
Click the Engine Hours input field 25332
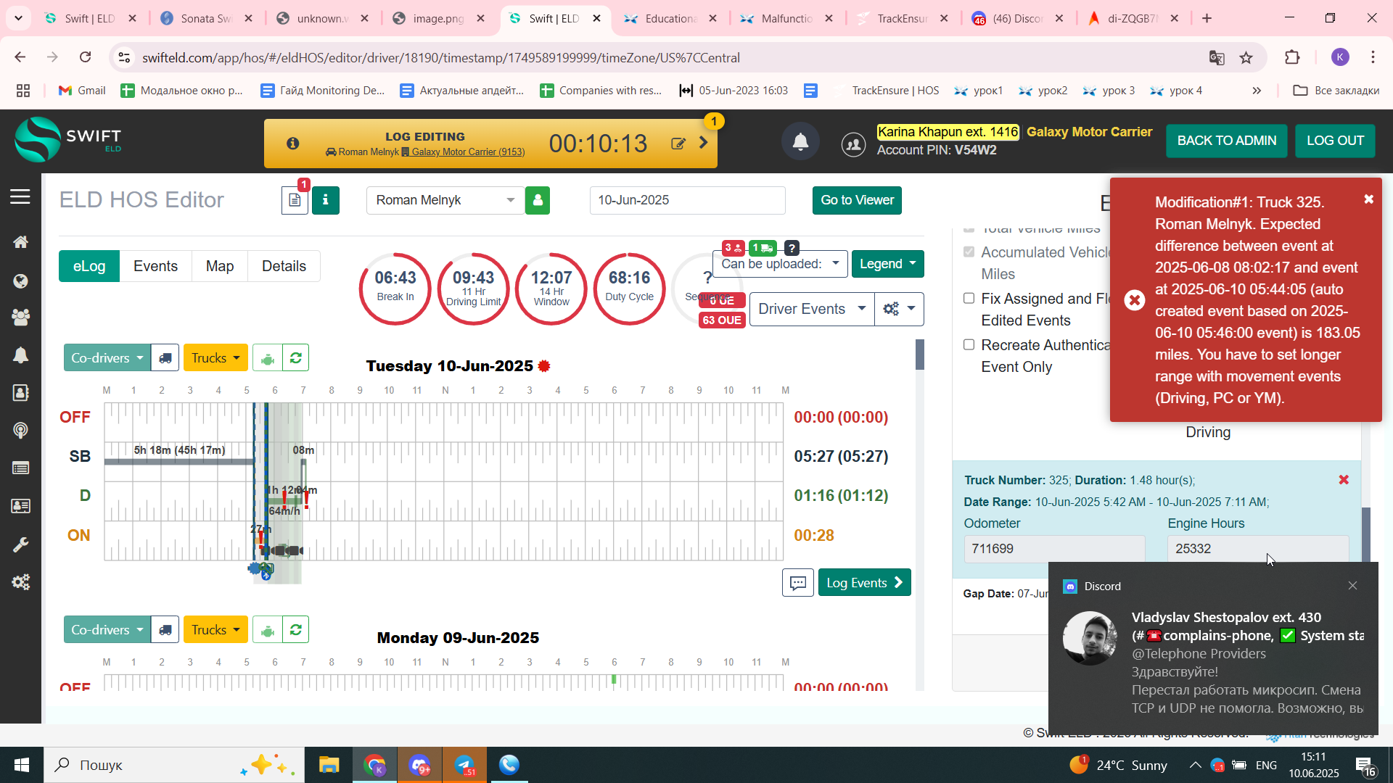[x=1257, y=549]
